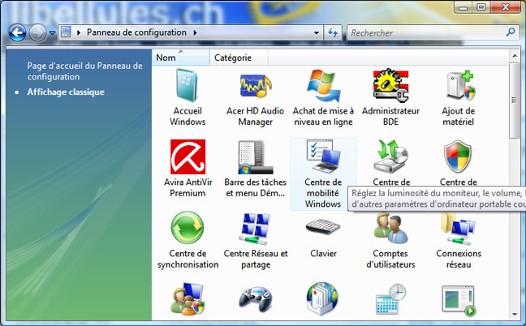Open the recent pages dropdown arrow
Image resolution: width=526 pixels, height=326 pixels.
pyautogui.click(x=52, y=32)
